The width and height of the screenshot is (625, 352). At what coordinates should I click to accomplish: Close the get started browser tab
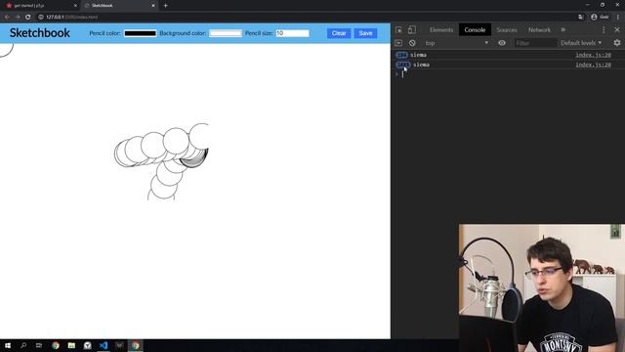pyautogui.click(x=75, y=6)
